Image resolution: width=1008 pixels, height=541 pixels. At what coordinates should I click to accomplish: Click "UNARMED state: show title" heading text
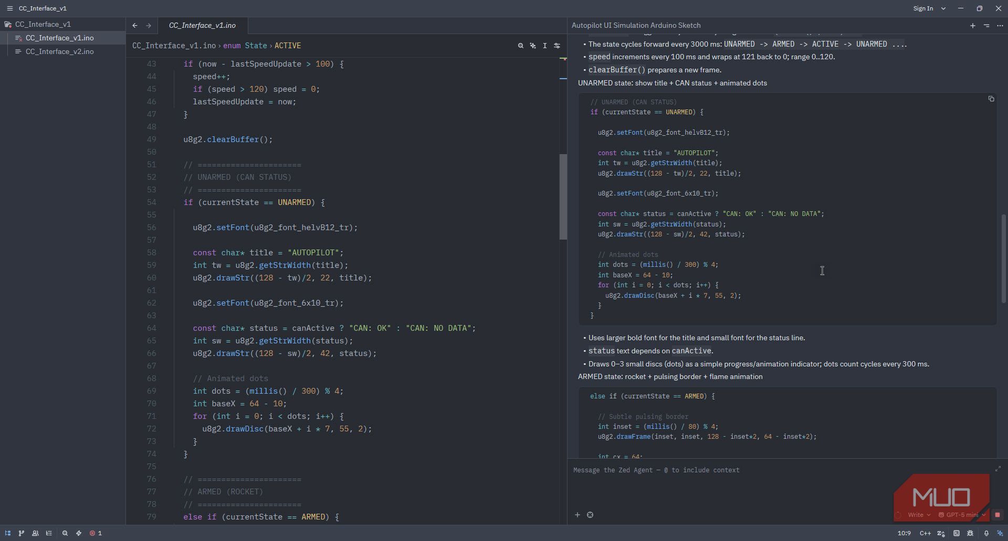pos(673,83)
